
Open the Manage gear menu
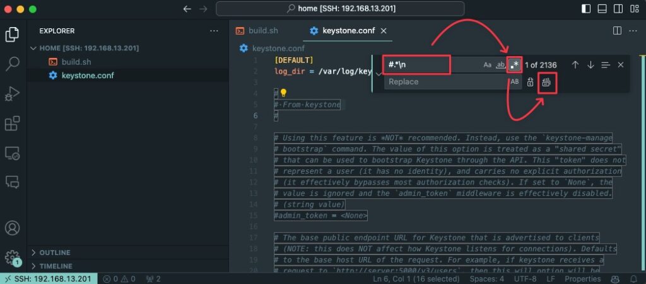pos(13,258)
